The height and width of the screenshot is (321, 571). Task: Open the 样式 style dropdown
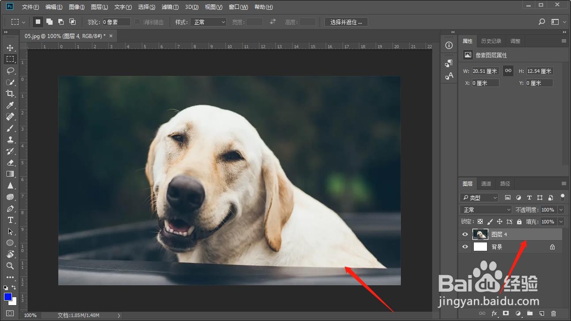click(x=209, y=22)
